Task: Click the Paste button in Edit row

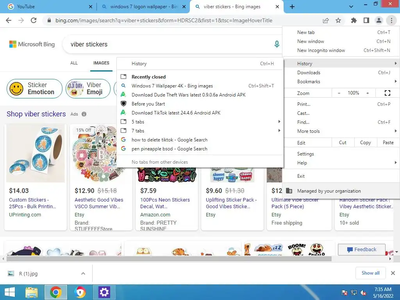Action: (388, 143)
